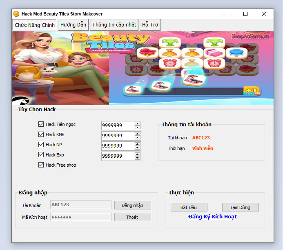Disable the Hack KNB checkbox
The image size is (283, 251).
[x=41, y=134]
